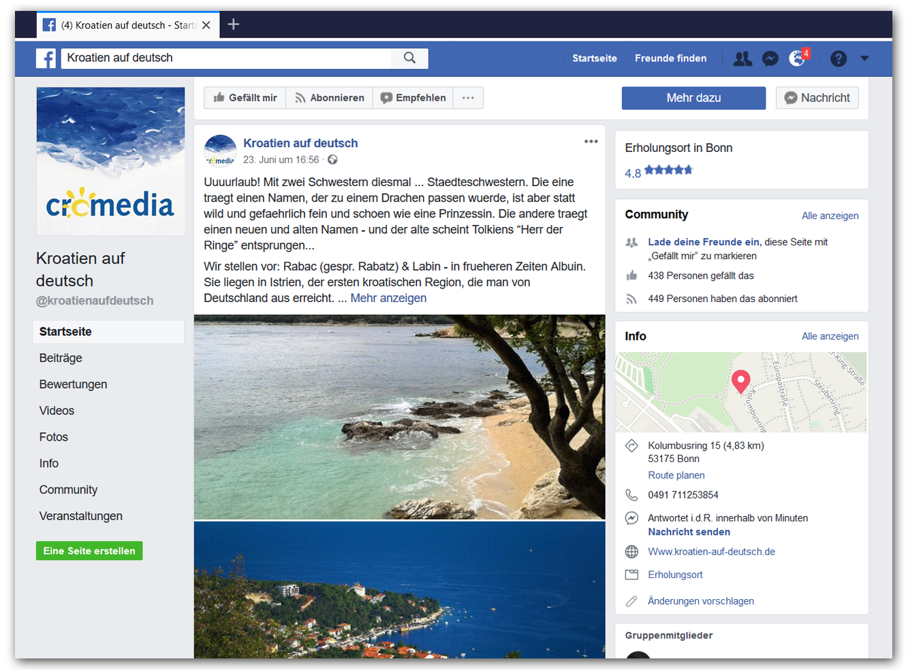Click the phone icon beside 0491 711253854
The image size is (908, 670).
pos(631,496)
